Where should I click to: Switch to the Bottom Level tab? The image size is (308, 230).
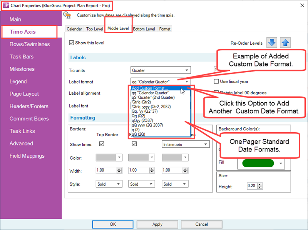[x=144, y=29]
